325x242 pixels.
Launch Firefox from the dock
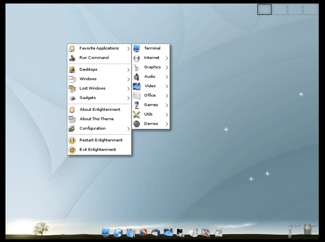(143, 233)
